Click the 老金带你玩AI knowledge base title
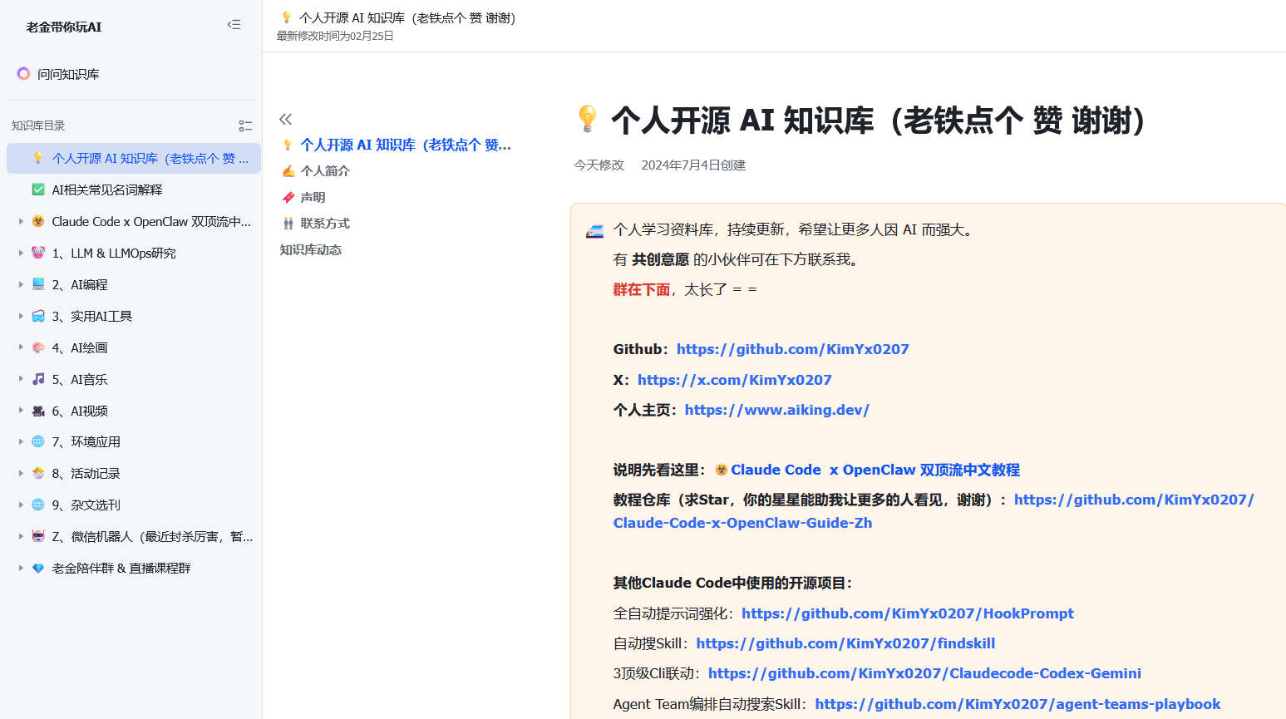This screenshot has width=1286, height=719. [64, 27]
